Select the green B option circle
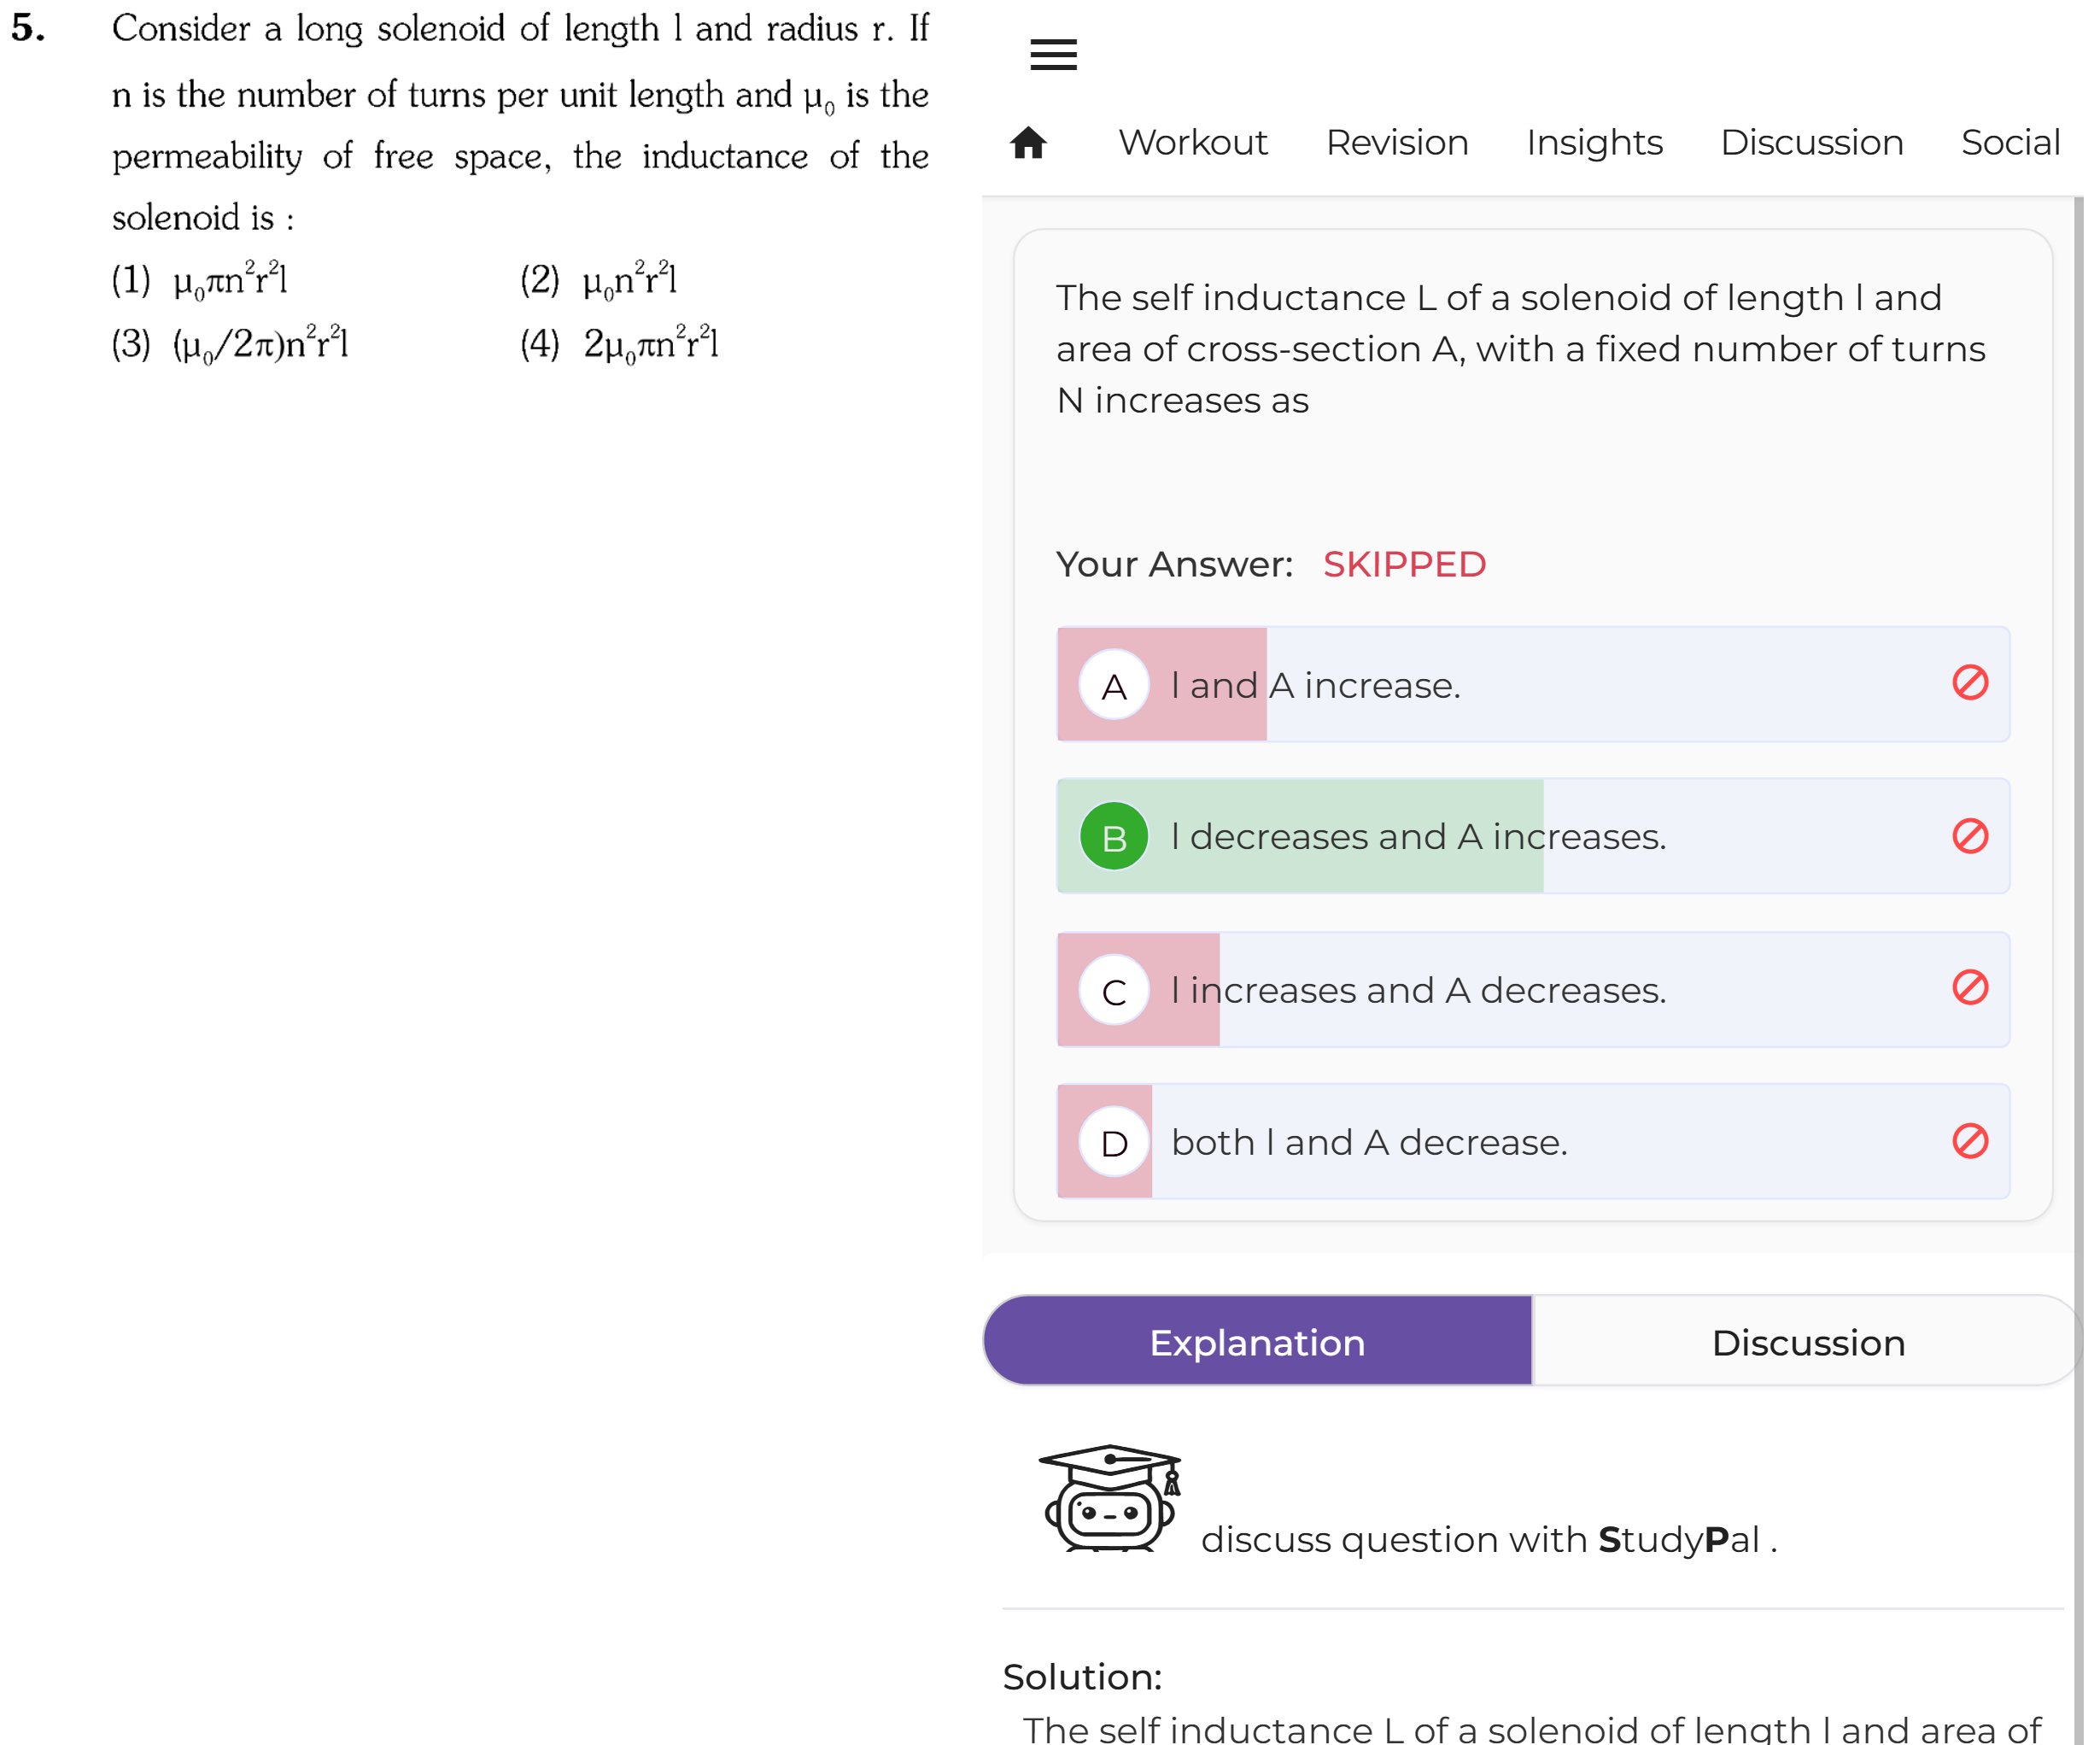2100x1745 pixels. (x=1113, y=836)
